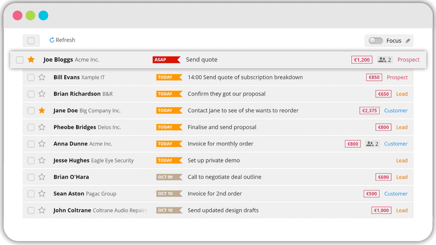Open the ASAP date flag on Joe Bloggs
The image size is (436, 245).
tap(166, 60)
